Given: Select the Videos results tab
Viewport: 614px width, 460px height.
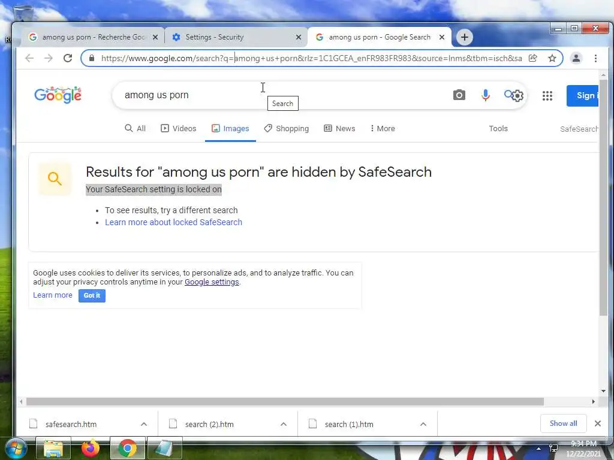Looking at the screenshot, I should (179, 128).
